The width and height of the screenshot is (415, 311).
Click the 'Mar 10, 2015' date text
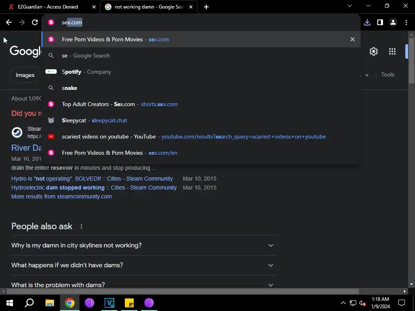tap(199, 179)
